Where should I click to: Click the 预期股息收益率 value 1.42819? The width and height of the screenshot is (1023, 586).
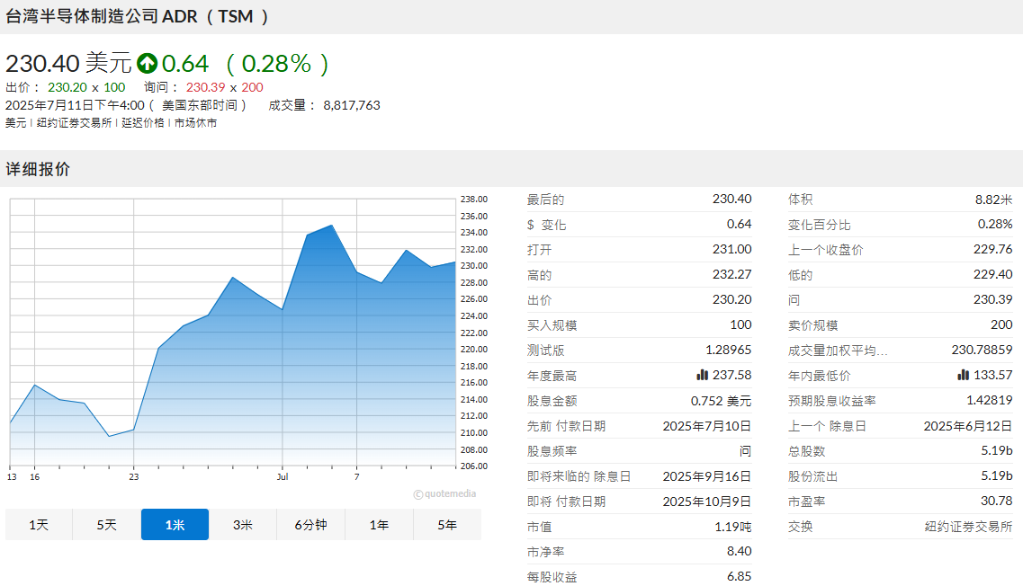click(x=990, y=400)
